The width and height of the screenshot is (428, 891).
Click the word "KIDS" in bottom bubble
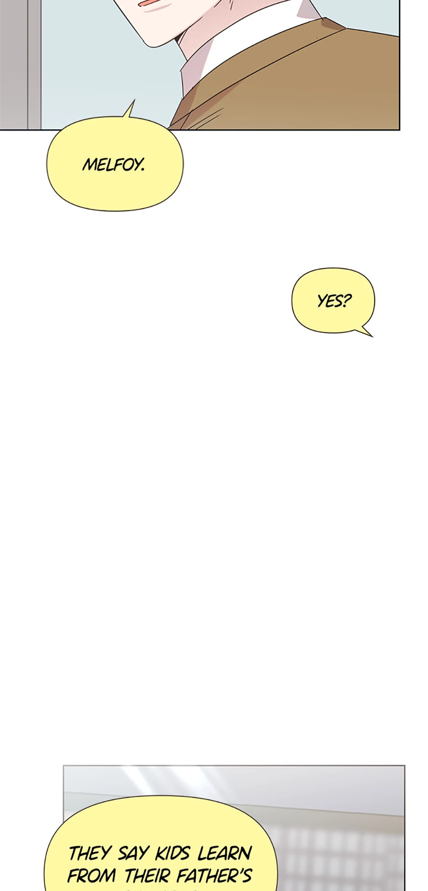click(x=172, y=853)
